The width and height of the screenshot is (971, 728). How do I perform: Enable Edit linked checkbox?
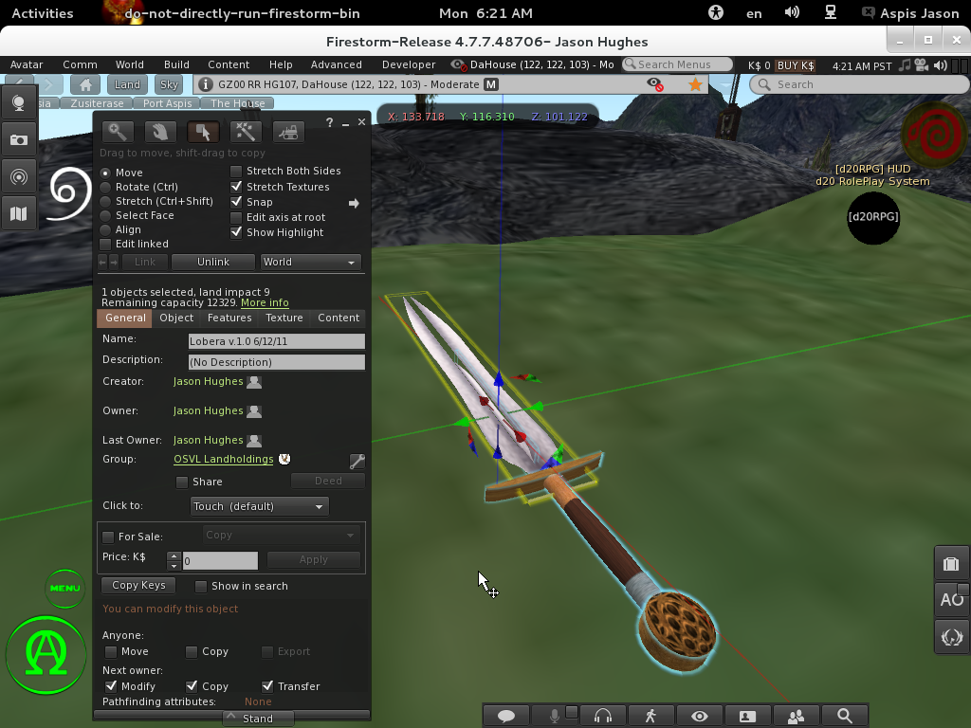click(x=105, y=244)
